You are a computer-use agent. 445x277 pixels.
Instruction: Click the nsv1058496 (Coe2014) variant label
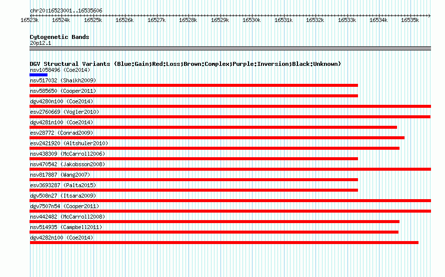click(x=60, y=70)
